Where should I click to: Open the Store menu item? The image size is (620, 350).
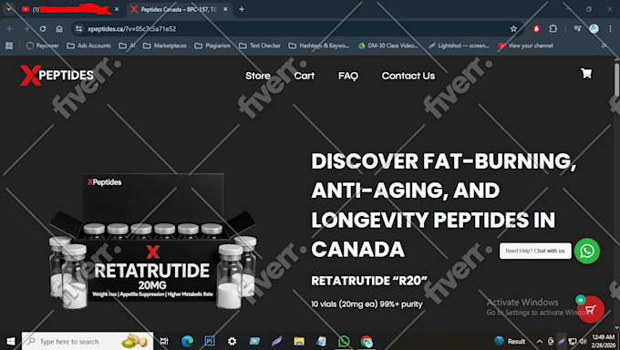click(258, 76)
